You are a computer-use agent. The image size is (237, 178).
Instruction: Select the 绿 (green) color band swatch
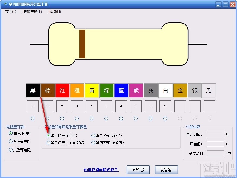(106, 90)
